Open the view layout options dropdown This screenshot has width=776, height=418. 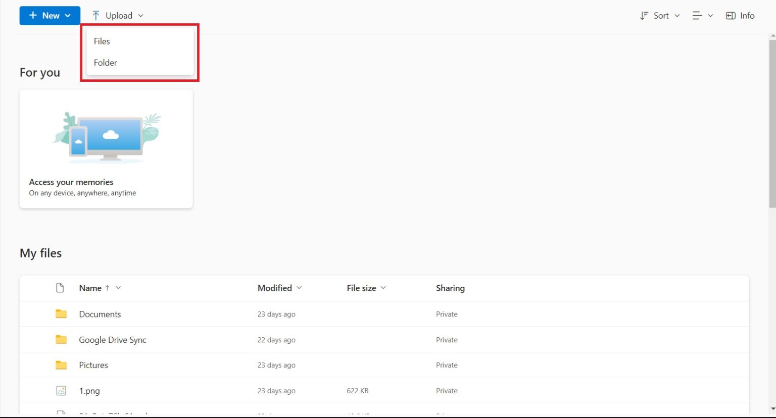(x=703, y=16)
